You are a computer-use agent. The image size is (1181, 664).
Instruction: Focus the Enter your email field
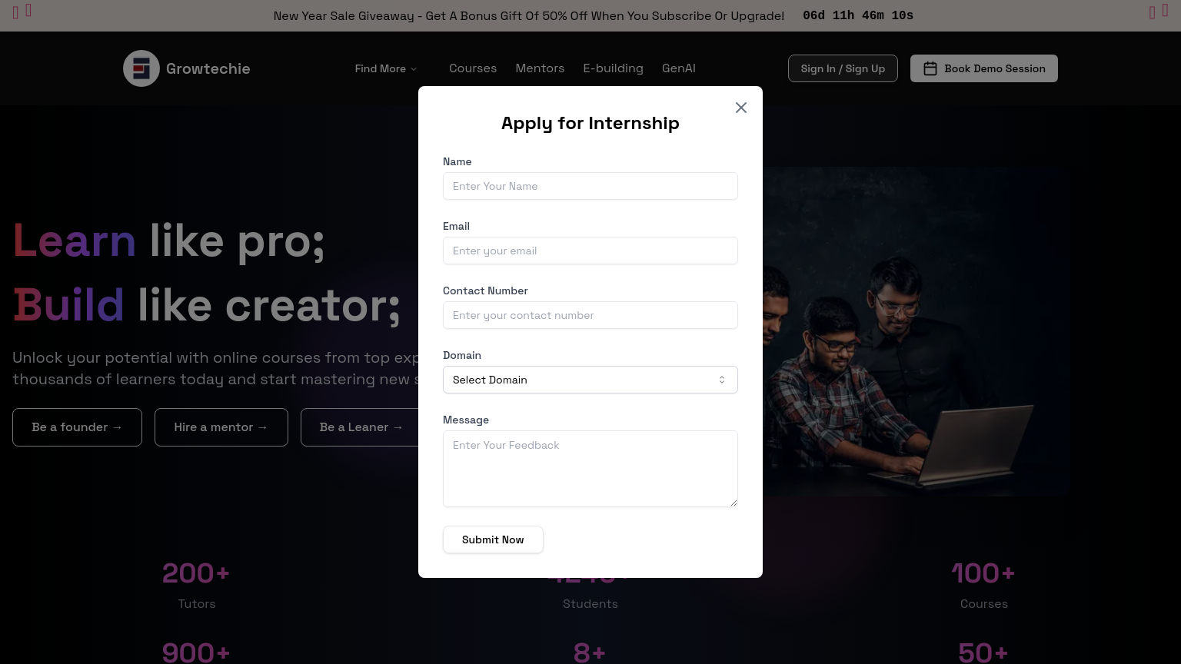click(590, 251)
